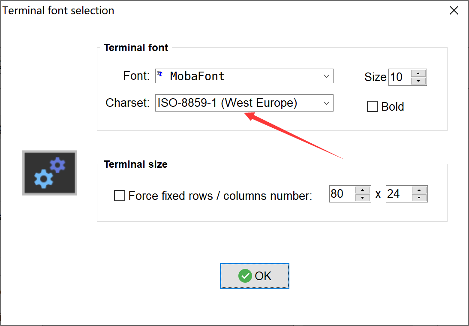Select the ISO-8859-1 (West Europe) charset text
This screenshot has width=469, height=326.
point(227,103)
